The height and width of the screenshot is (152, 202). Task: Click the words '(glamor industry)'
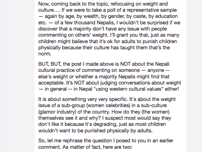pos(57,112)
